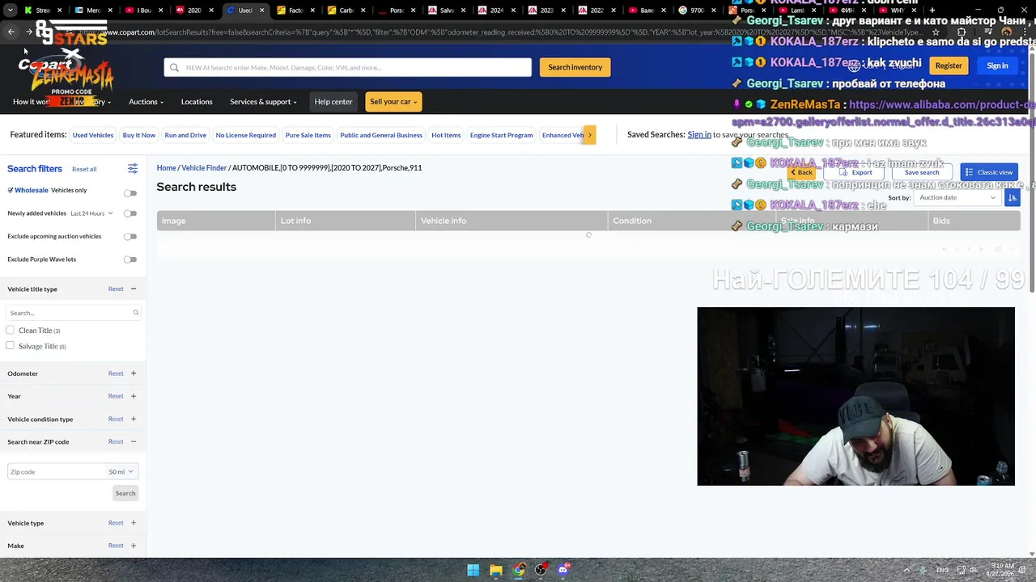Open the Windows Start menu
1036x582 pixels.
pyautogui.click(x=473, y=570)
